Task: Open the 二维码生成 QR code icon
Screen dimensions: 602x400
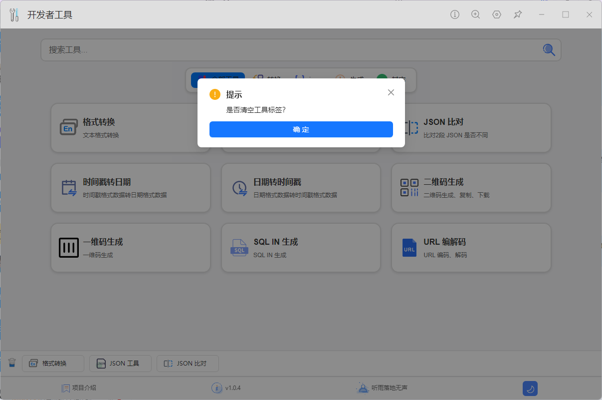Action: point(409,188)
